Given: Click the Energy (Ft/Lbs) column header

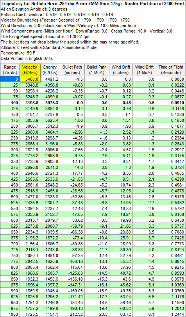Looking at the screenshot, I should click(x=50, y=70).
